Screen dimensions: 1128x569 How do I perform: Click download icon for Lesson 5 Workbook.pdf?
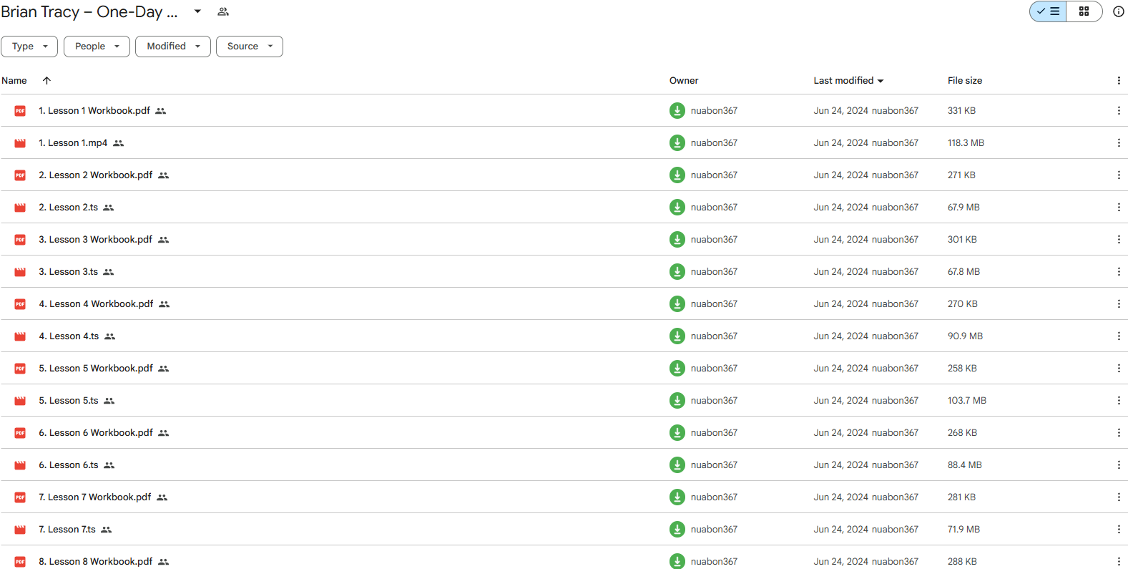(677, 369)
